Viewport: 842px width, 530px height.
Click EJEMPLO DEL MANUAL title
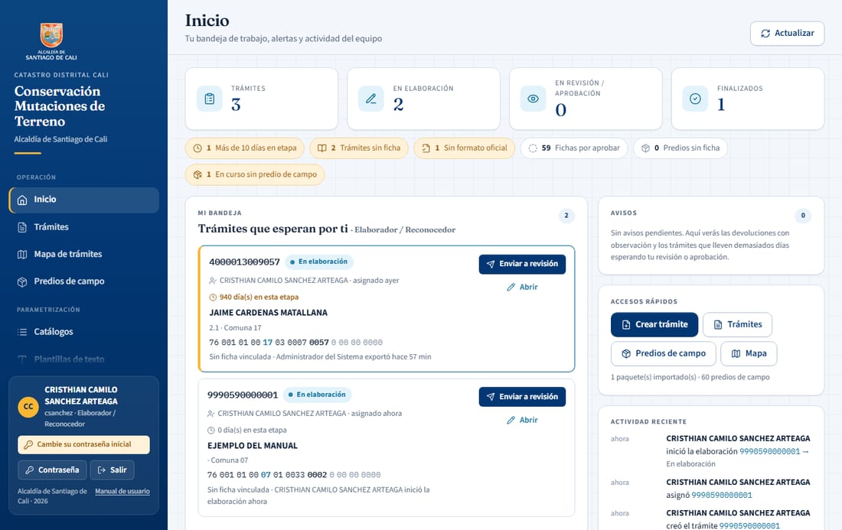[253, 446]
